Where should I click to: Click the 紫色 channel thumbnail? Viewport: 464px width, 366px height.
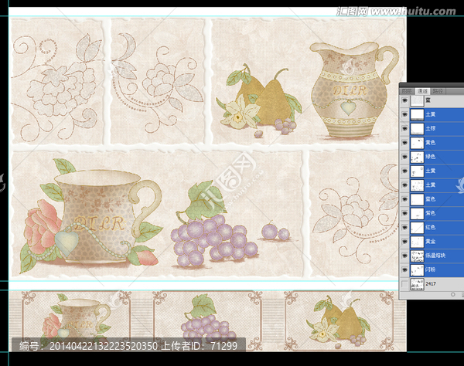(x=417, y=213)
